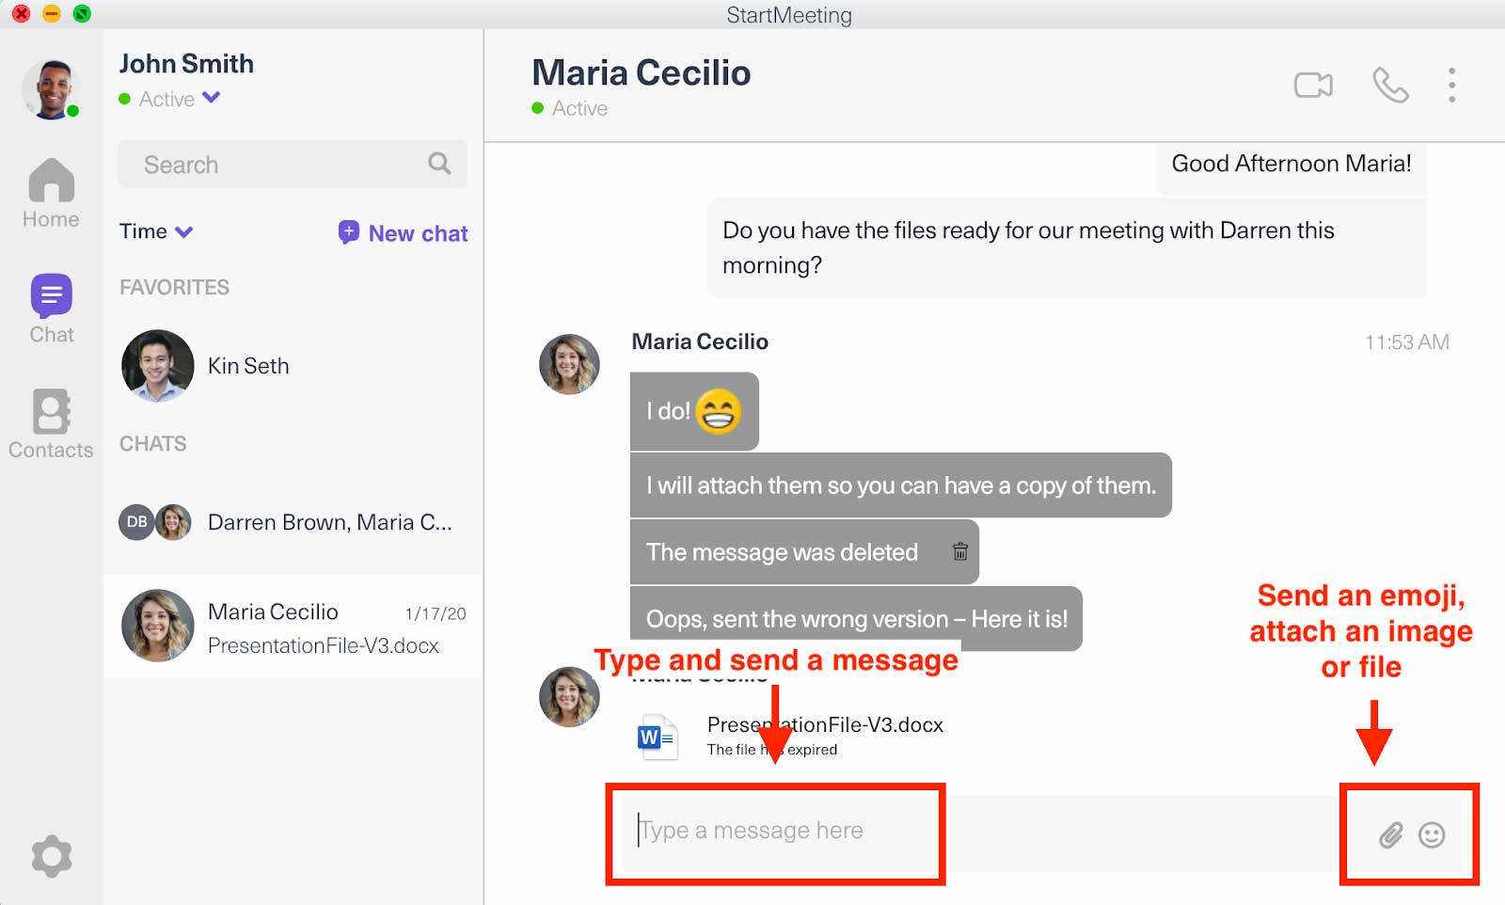Image resolution: width=1505 pixels, height=905 pixels.
Task: Click the search magnifier icon
Action: (439, 164)
